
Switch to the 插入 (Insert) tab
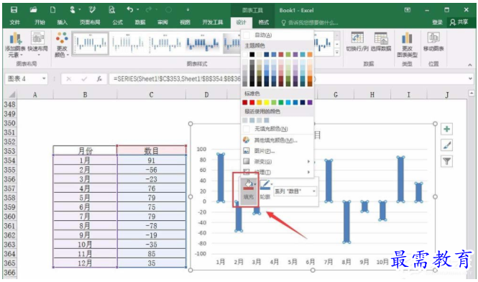63,22
